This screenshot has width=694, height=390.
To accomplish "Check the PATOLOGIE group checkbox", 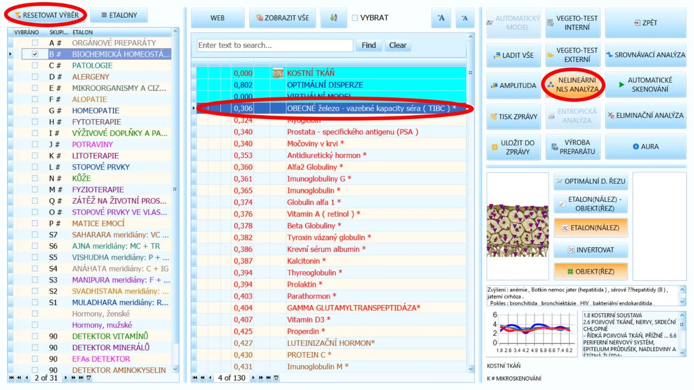I will (x=35, y=65).
